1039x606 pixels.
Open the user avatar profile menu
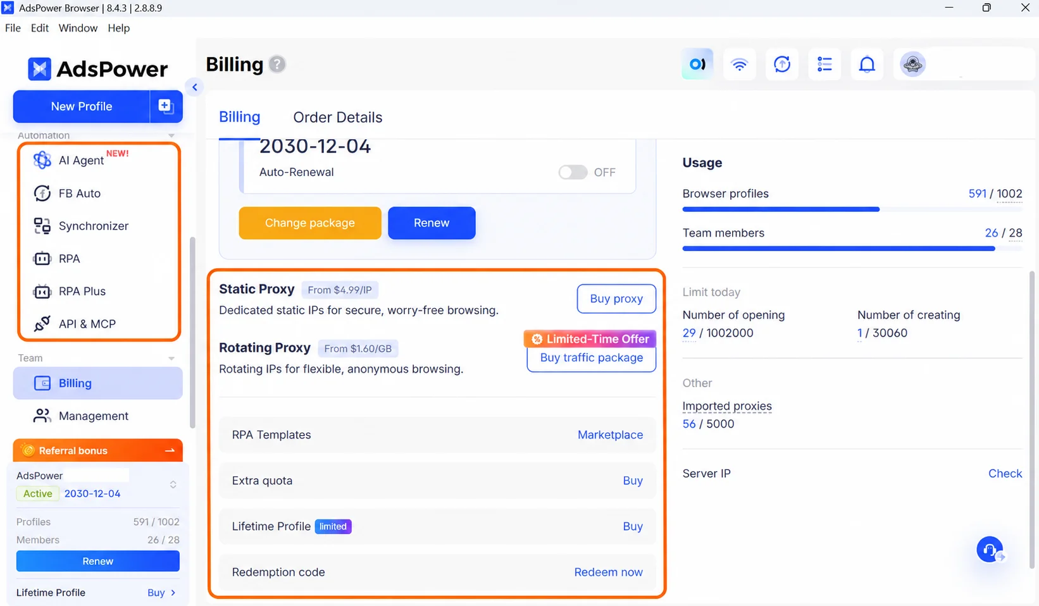coord(913,64)
